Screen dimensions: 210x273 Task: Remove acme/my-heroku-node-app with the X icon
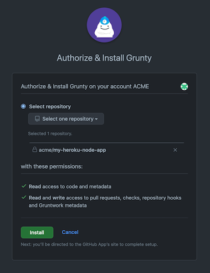pyautogui.click(x=175, y=150)
